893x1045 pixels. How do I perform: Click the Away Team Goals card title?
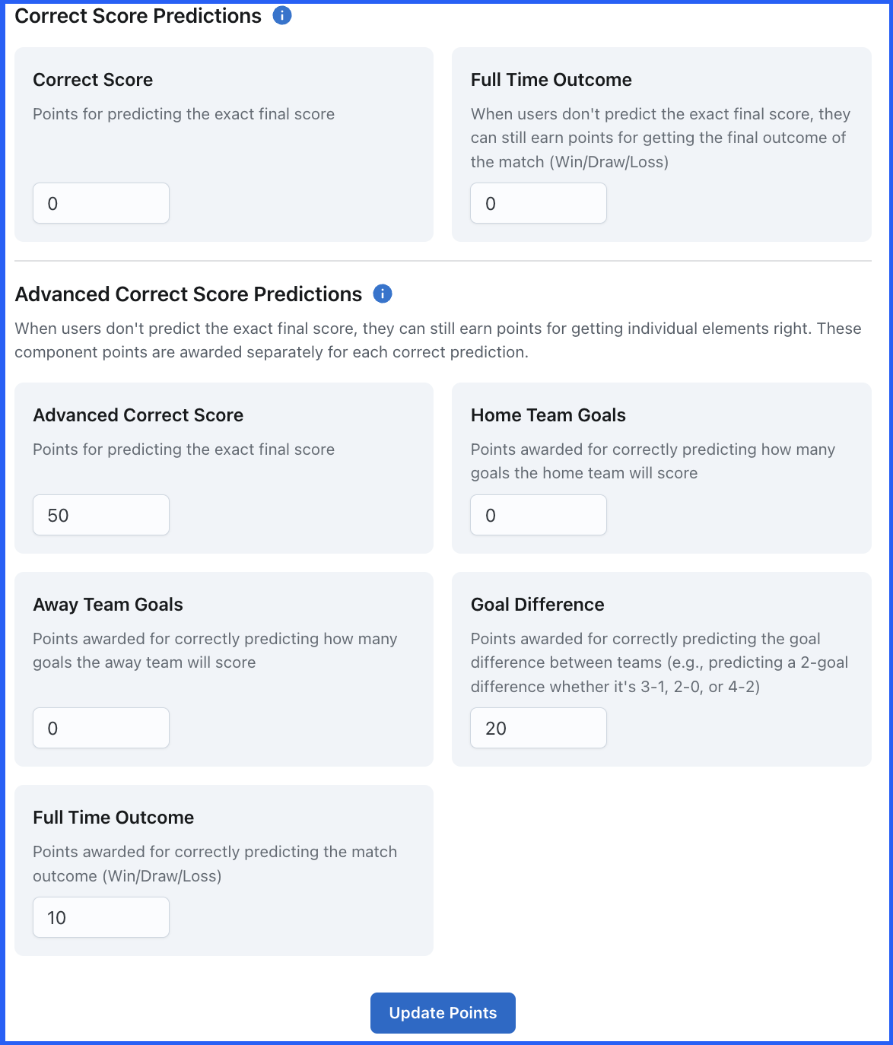[x=108, y=605]
